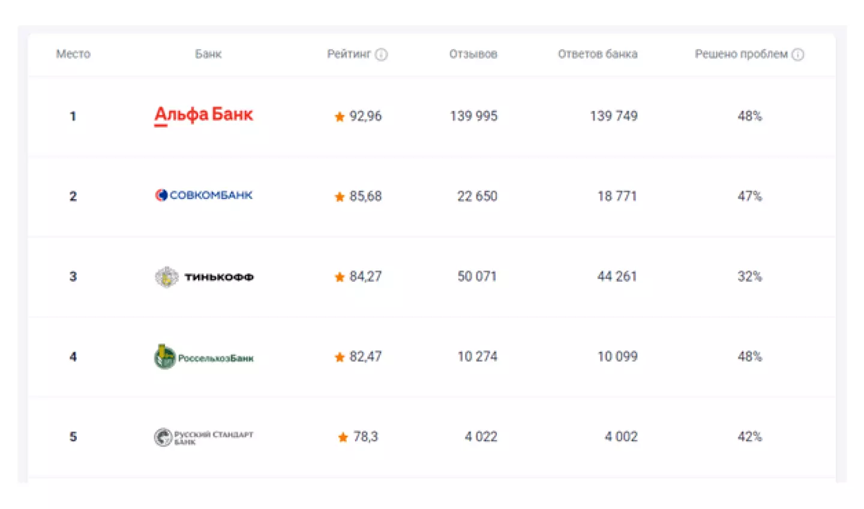
Task: Open the РоссельхозБанк logo
Action: point(204,357)
